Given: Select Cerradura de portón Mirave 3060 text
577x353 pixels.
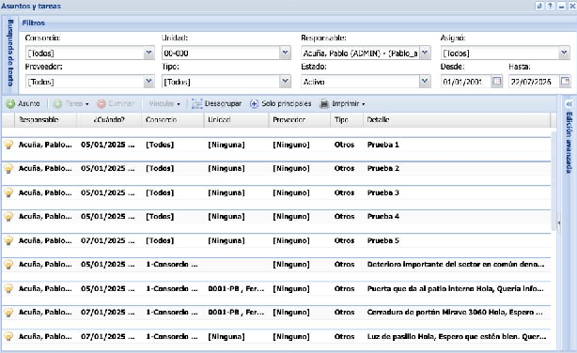Looking at the screenshot, I should click(x=455, y=313).
